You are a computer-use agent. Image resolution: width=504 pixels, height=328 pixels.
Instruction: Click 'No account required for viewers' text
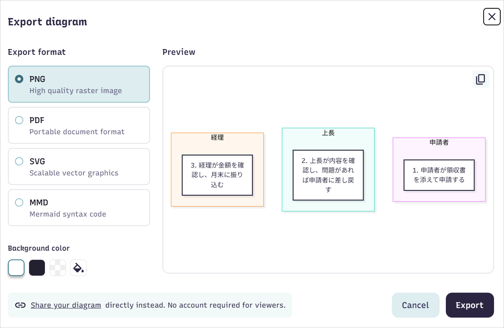[x=226, y=305]
